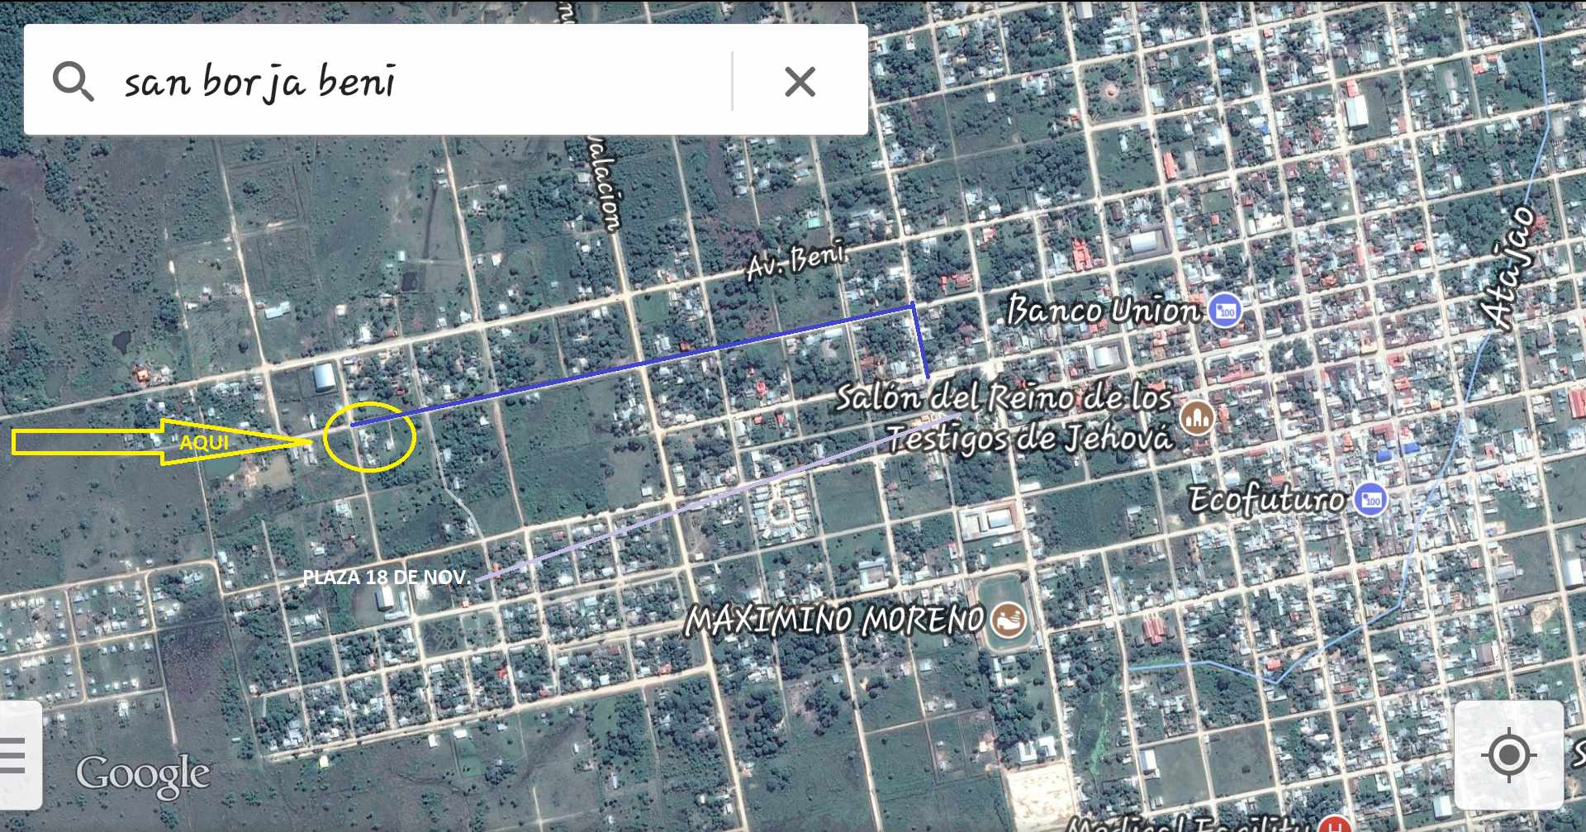Tap the Ecofuturo ATM marker icon
Viewport: 1586px width, 832px height.
1370,499
